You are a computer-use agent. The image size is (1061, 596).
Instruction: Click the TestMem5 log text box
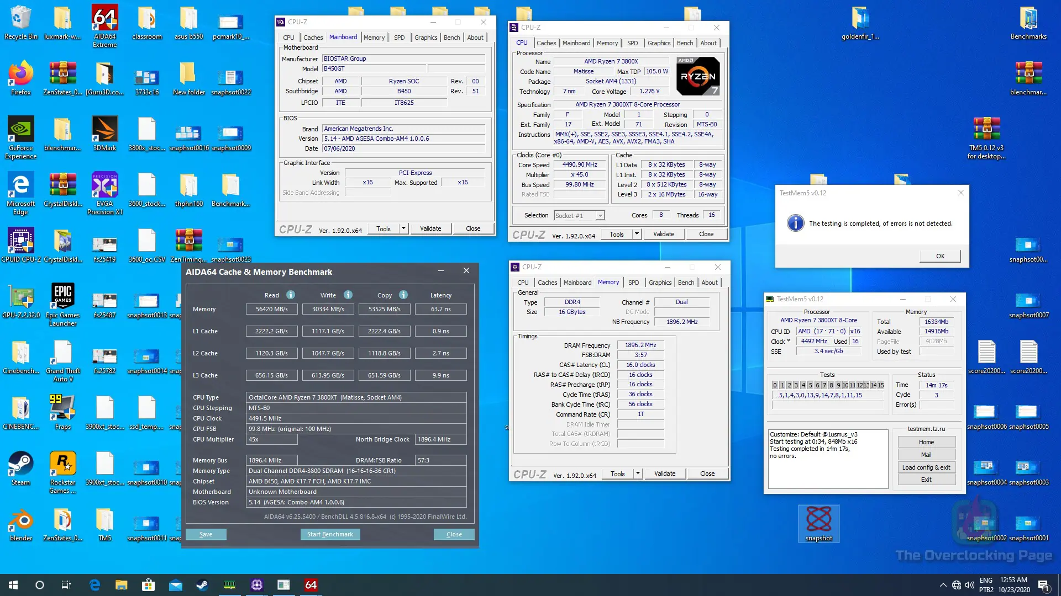828,459
